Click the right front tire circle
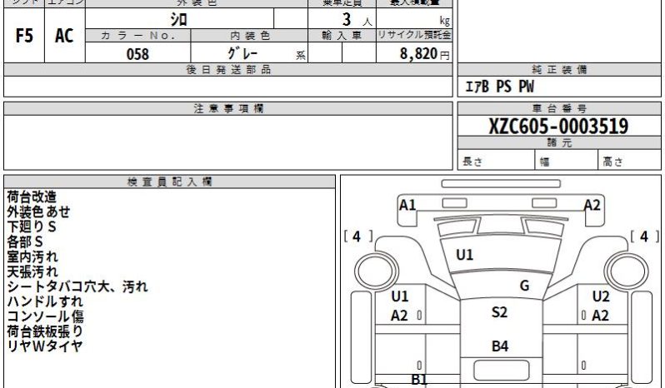Viewport: 665px width, 388px height. pyautogui.click(x=626, y=271)
